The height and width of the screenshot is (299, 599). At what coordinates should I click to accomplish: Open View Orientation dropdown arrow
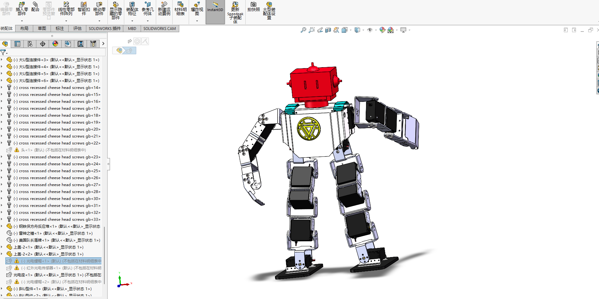(351, 30)
